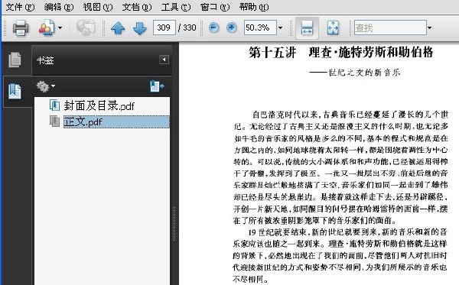Open the zoom level dropdown arrow
The height and width of the screenshot is (285, 459).
point(280,28)
